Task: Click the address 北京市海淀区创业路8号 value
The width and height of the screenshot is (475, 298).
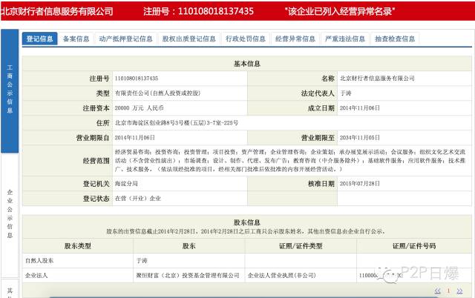Action: click(x=177, y=123)
